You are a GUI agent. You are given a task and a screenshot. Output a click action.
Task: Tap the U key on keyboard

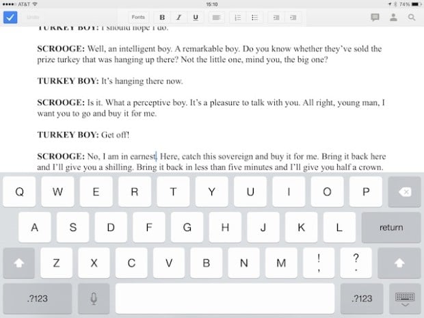(x=250, y=192)
